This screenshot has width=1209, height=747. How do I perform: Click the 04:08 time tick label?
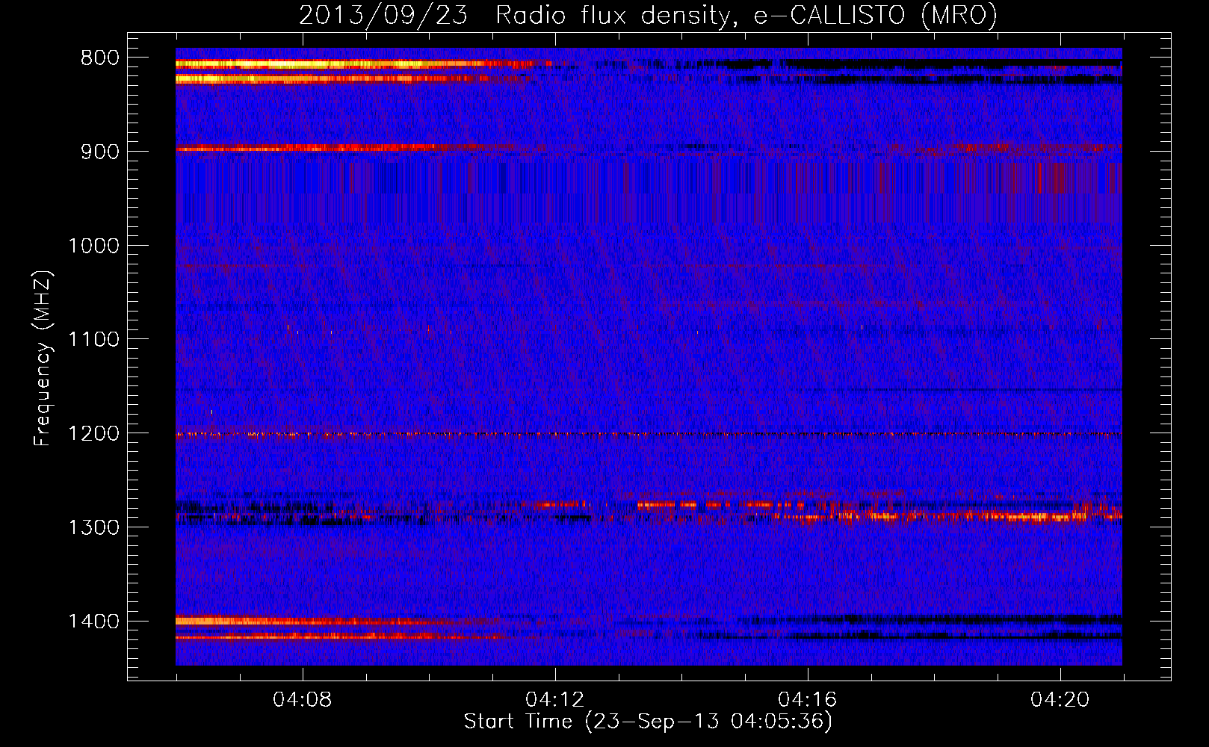pos(303,700)
